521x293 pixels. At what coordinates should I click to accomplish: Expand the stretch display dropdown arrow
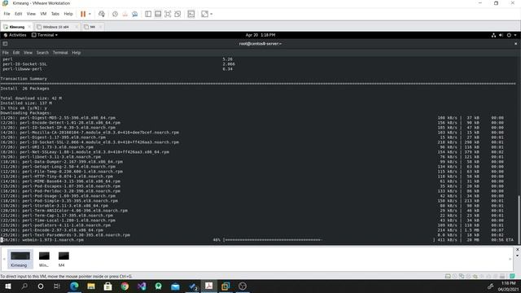coord(212,14)
